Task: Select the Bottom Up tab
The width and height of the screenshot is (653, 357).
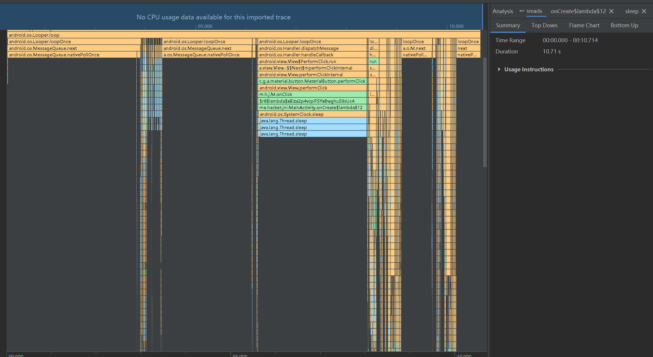Action: click(624, 26)
